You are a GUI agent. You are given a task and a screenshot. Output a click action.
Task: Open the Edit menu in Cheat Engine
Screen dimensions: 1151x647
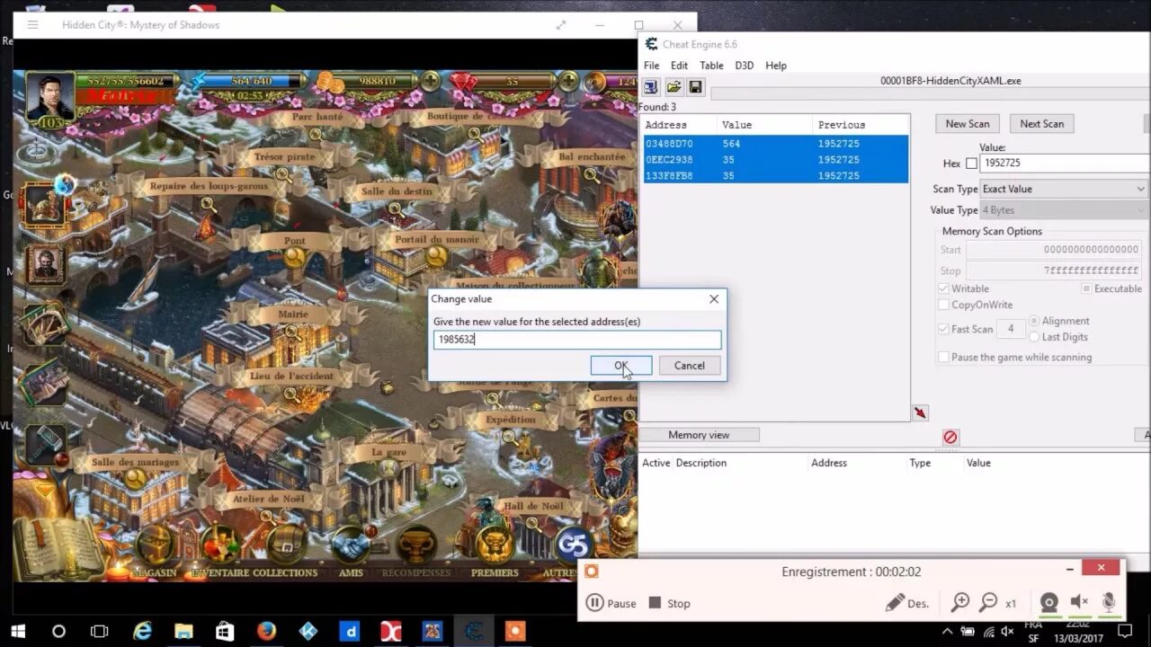679,66
